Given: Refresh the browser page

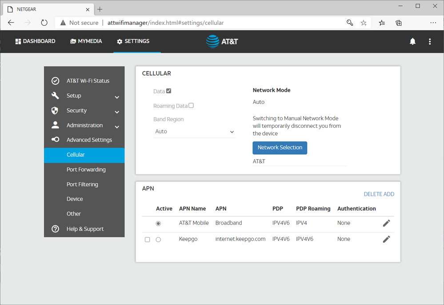Looking at the screenshot, I should (44, 23).
